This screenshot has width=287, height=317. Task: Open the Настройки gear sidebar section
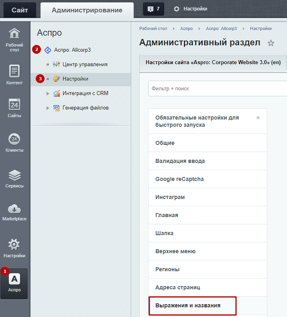pyautogui.click(x=14, y=248)
